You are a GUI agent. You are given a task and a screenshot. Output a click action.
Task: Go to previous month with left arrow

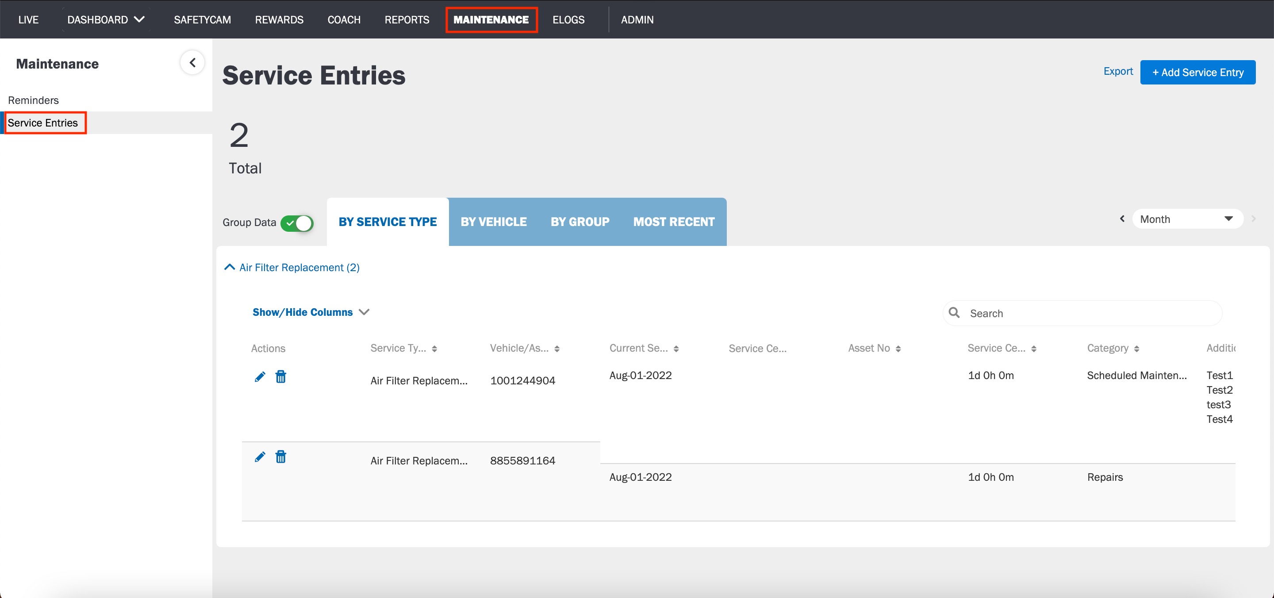click(x=1122, y=218)
